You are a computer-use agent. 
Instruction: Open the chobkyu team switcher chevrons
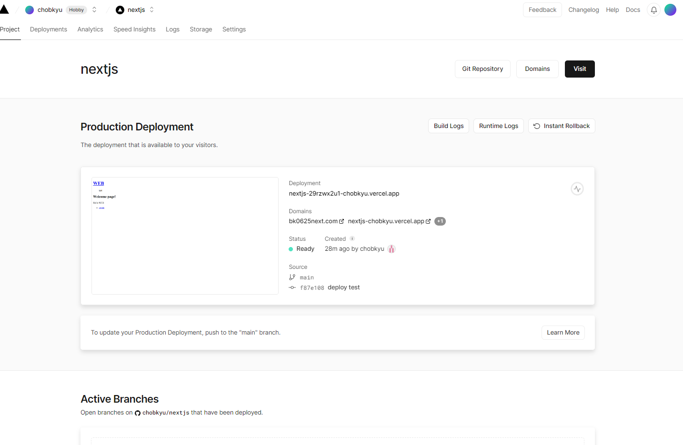(x=94, y=10)
